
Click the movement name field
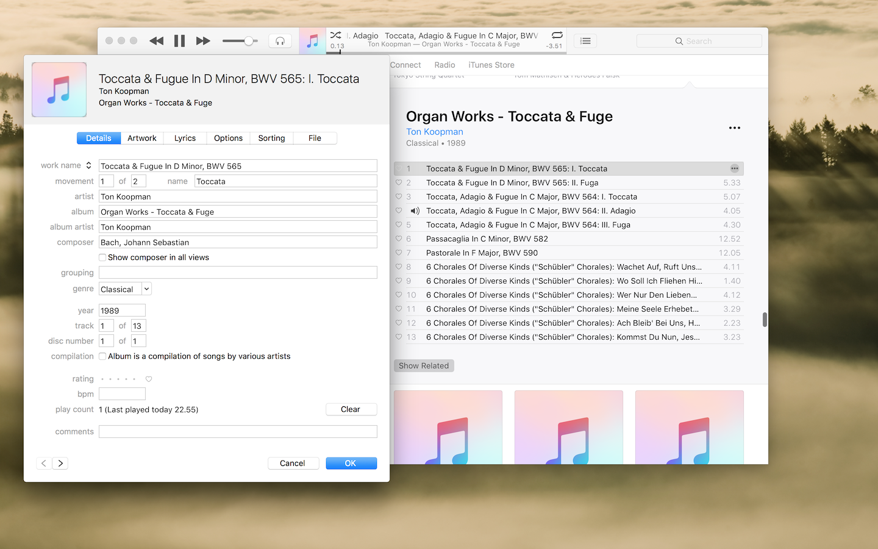286,181
